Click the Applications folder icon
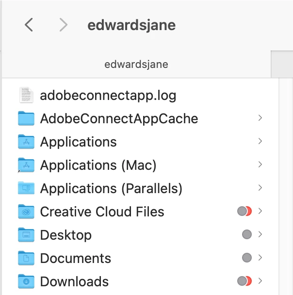 [x=26, y=142]
